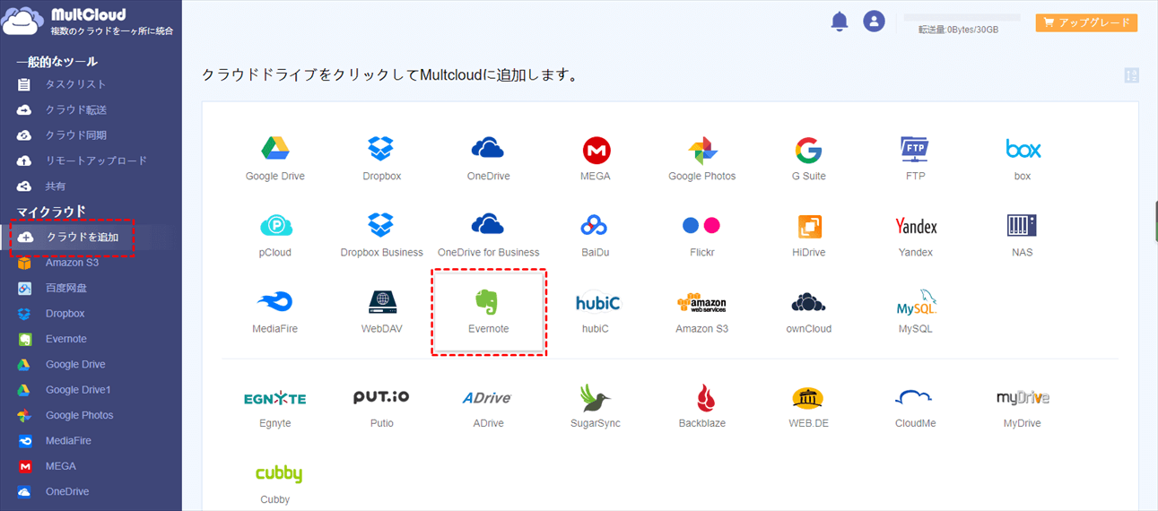Open user account avatar menu
Viewport: 1158px width, 511px height.
tap(874, 21)
